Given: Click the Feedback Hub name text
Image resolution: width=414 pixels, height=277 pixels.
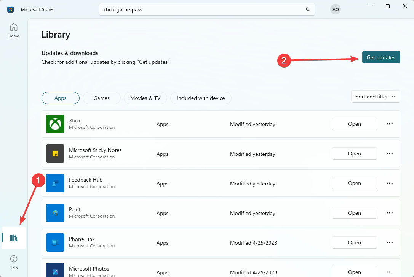Looking at the screenshot, I should [x=86, y=180].
